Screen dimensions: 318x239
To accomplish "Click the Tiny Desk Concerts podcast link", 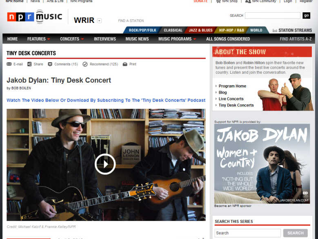I will pos(106,100).
